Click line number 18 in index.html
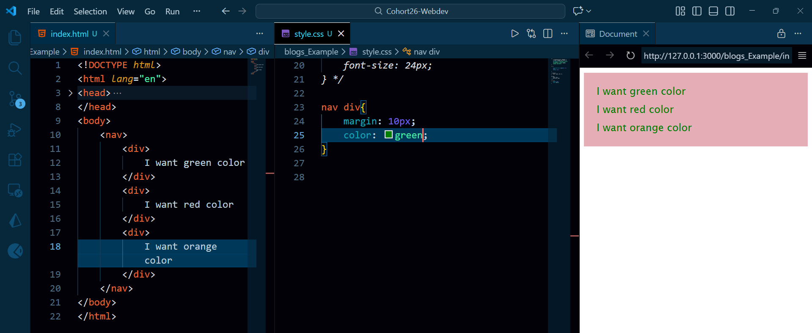This screenshot has width=812, height=333. 55,246
